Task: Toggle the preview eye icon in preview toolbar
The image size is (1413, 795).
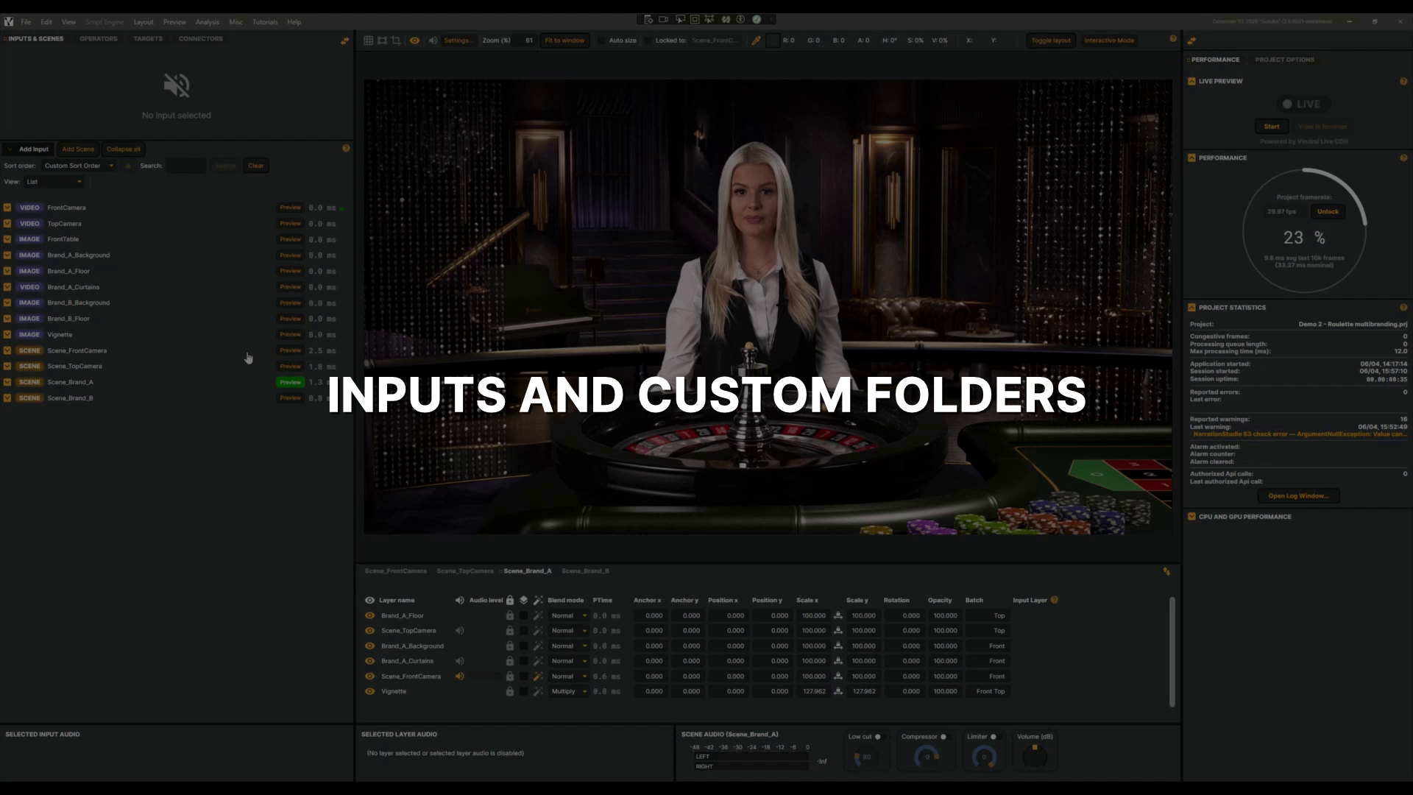Action: coord(415,40)
